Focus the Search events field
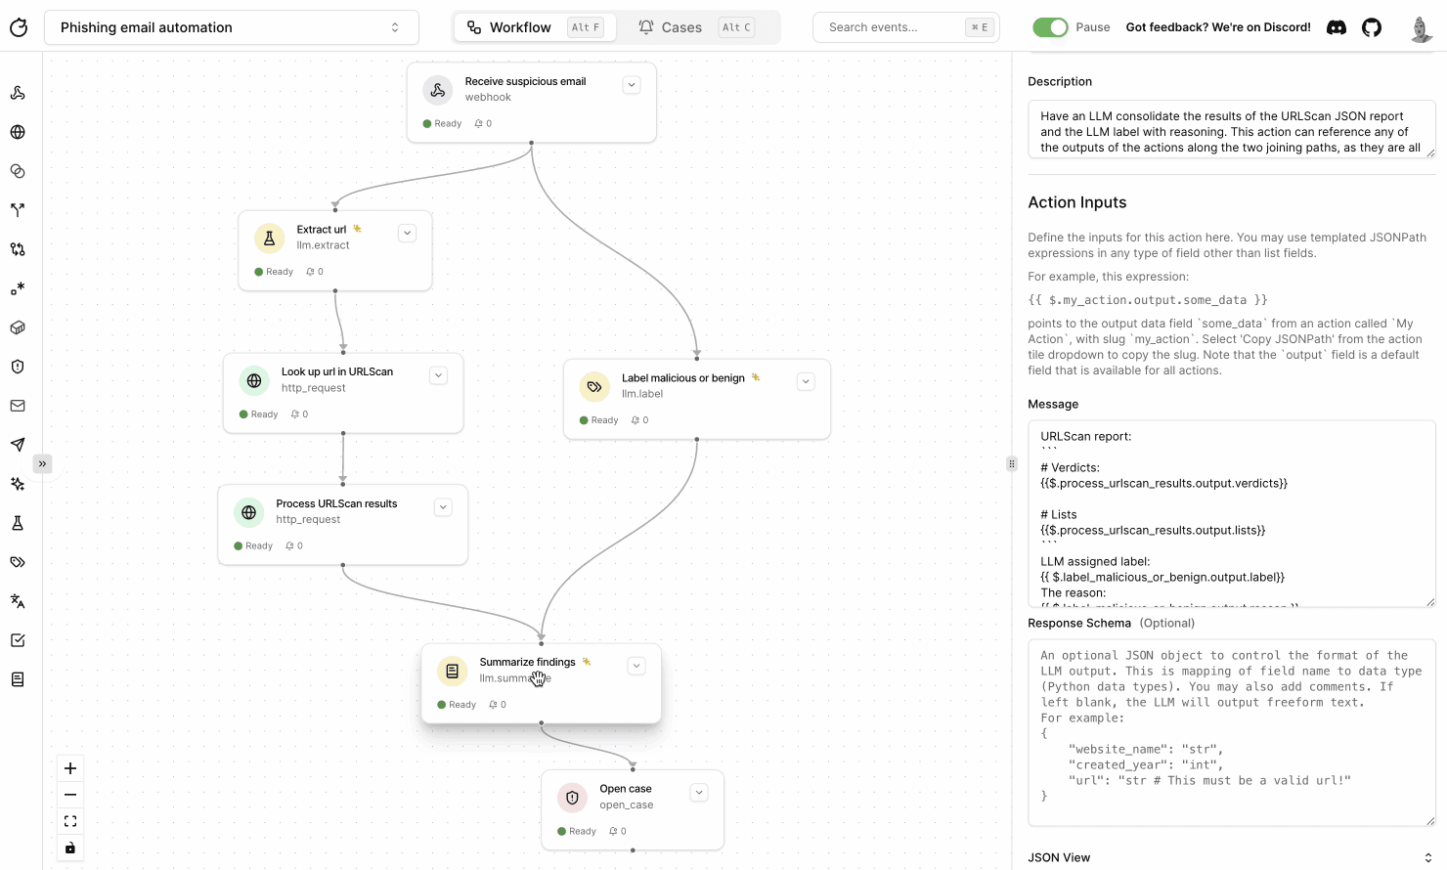The height and width of the screenshot is (870, 1447). click(x=905, y=27)
